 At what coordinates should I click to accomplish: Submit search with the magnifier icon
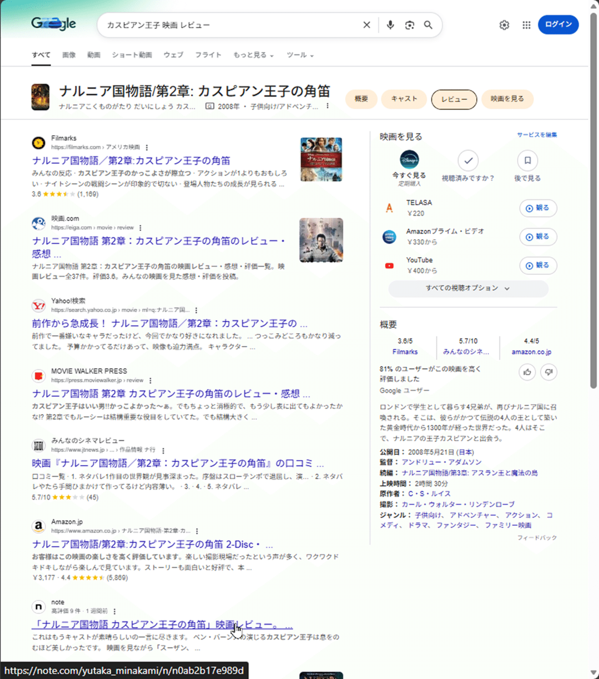click(428, 25)
